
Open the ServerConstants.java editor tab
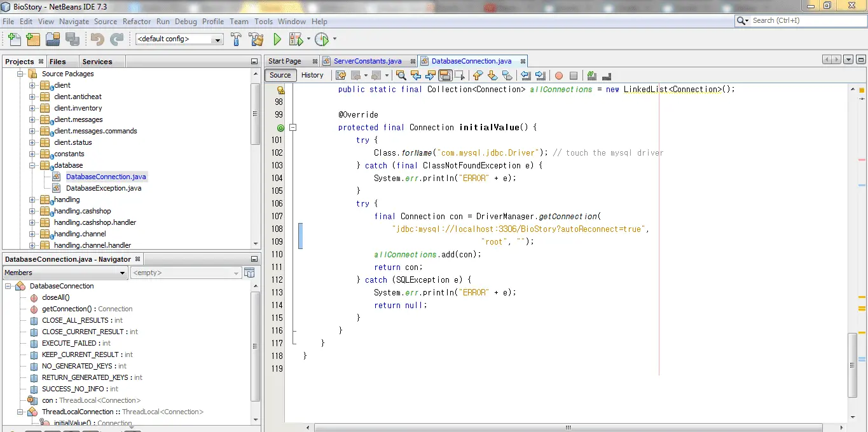[368, 61]
